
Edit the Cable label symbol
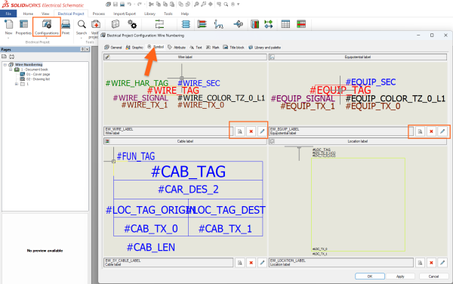coord(262,263)
